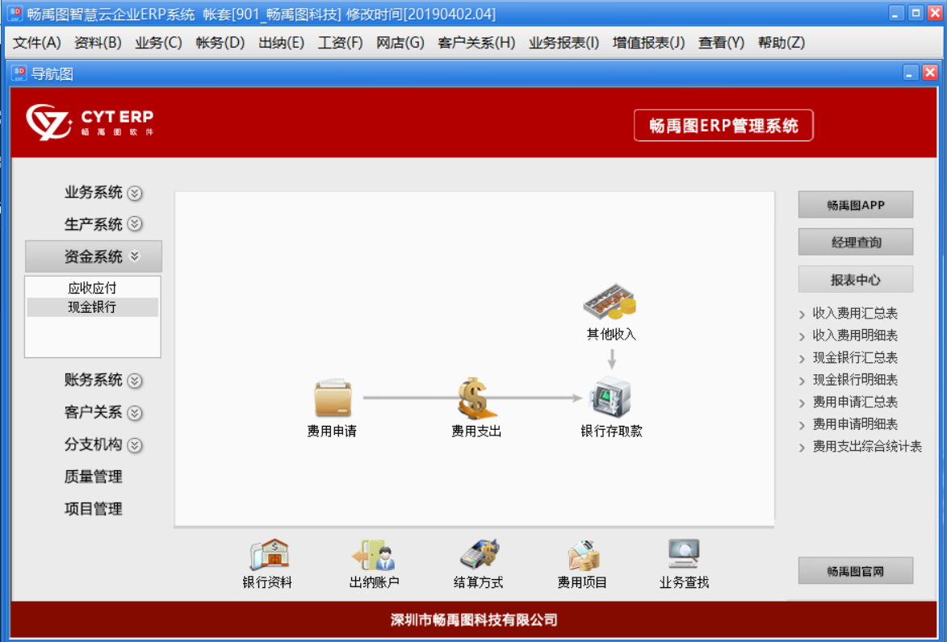Expand the 客户关系 sidebar section
Image resolution: width=947 pixels, height=642 pixels.
(x=103, y=413)
